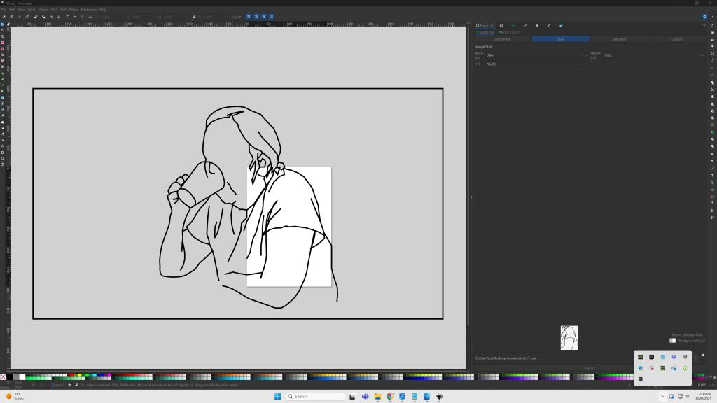
Task: Toggle Export Selected Only checkbox
Action: (x=669, y=335)
